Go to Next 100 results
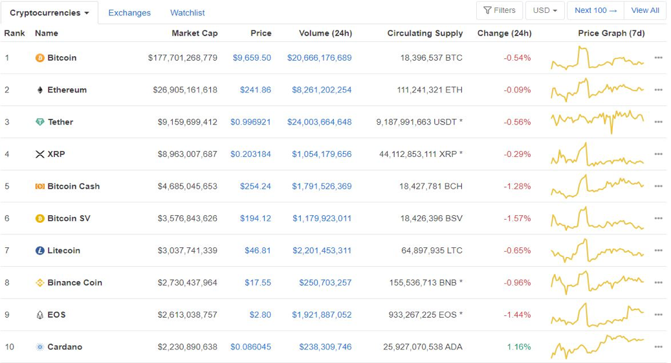The image size is (671, 363). 596,10
